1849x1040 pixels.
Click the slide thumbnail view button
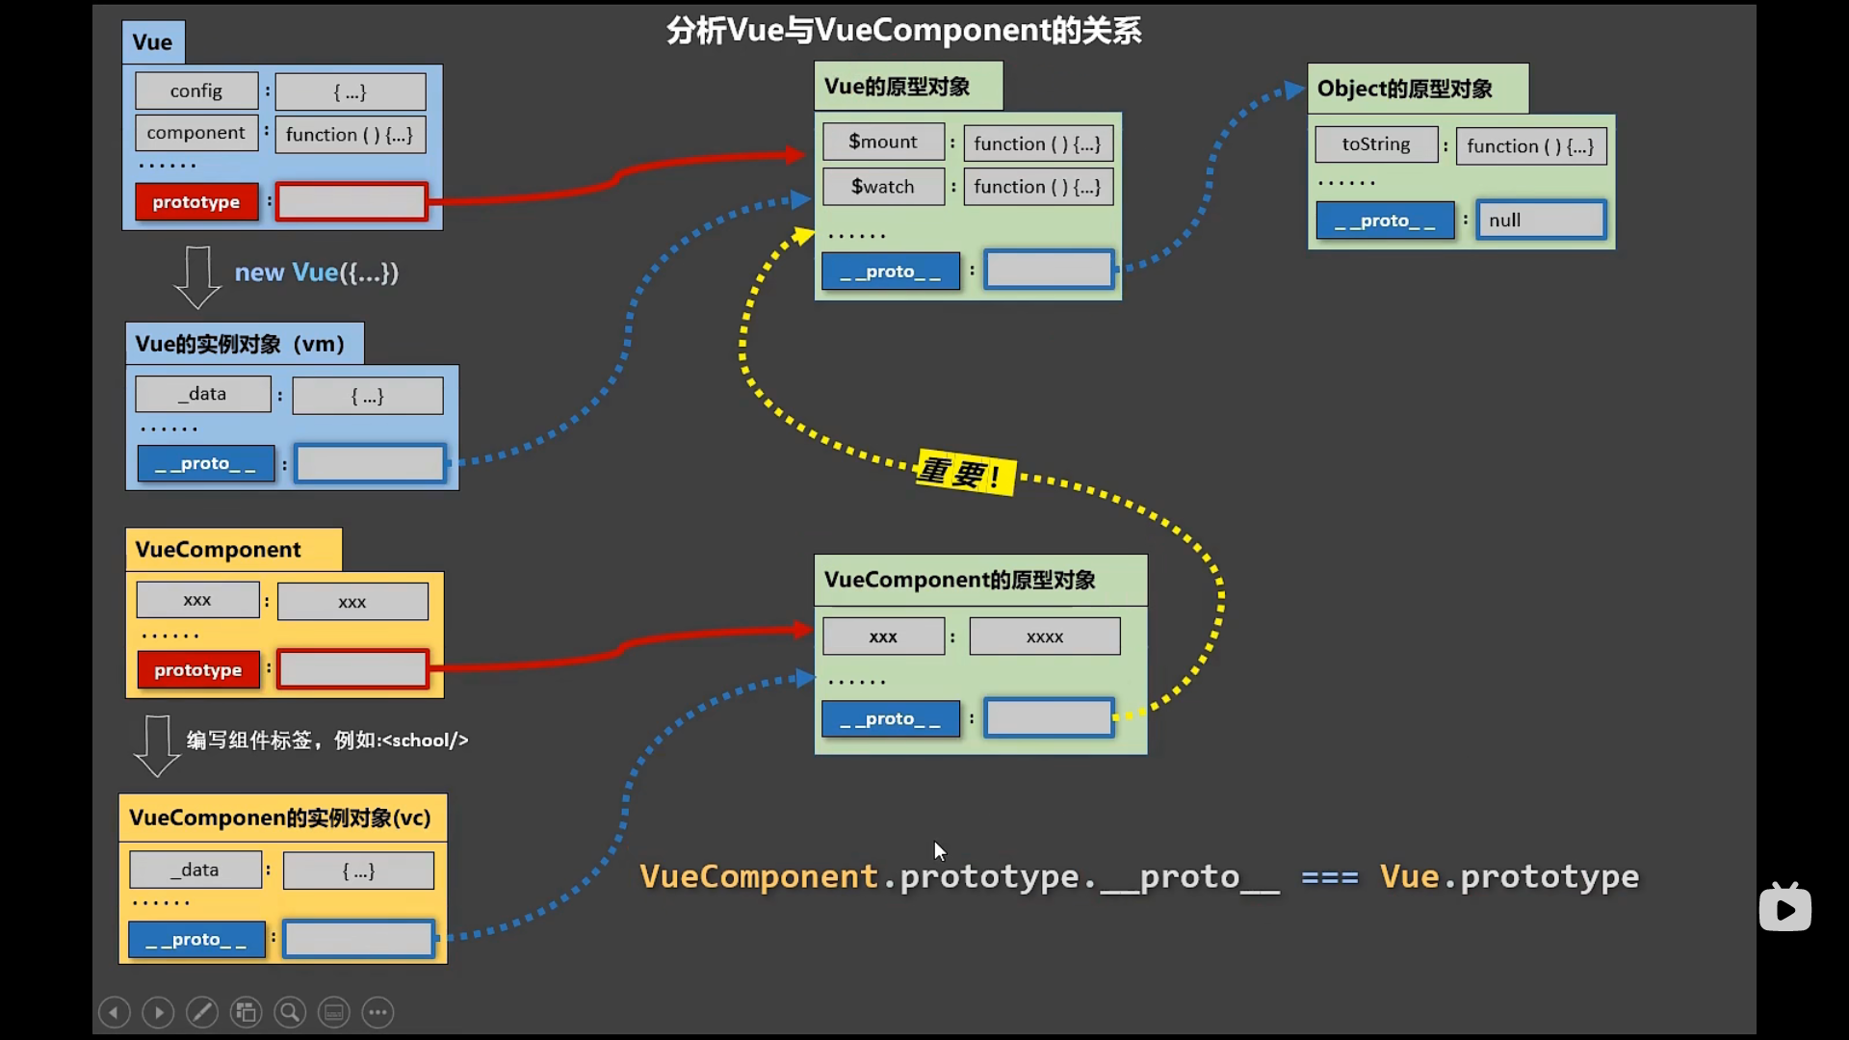pyautogui.click(x=246, y=1011)
